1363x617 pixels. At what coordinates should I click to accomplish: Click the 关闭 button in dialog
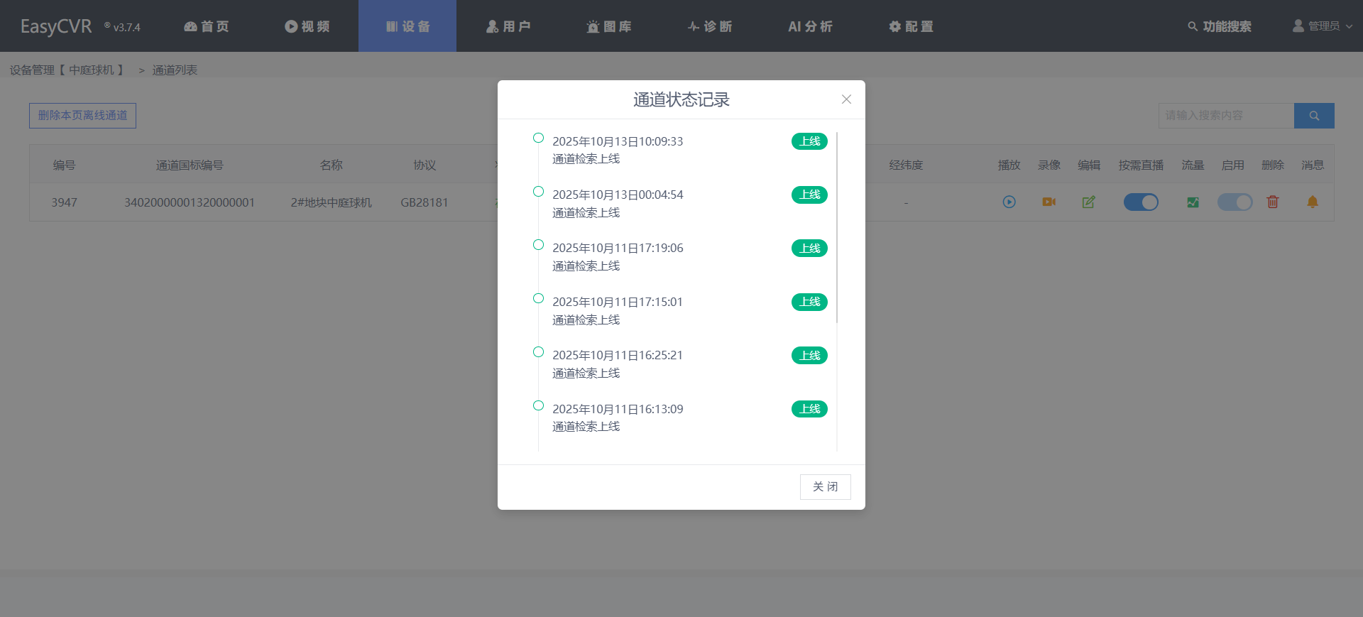point(825,487)
